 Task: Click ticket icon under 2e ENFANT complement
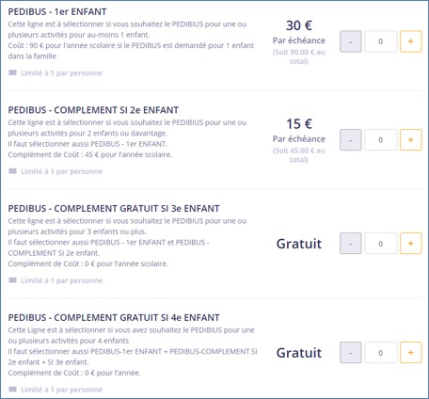point(12,171)
